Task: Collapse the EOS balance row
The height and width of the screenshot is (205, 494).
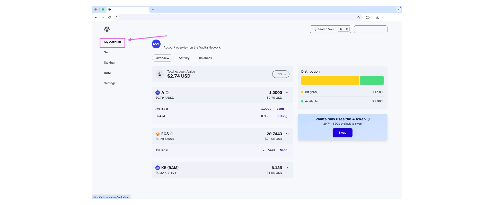Action: pyautogui.click(x=287, y=134)
